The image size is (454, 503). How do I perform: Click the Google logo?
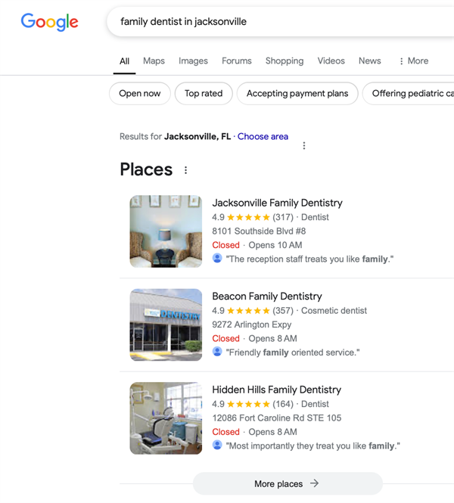coord(50,22)
